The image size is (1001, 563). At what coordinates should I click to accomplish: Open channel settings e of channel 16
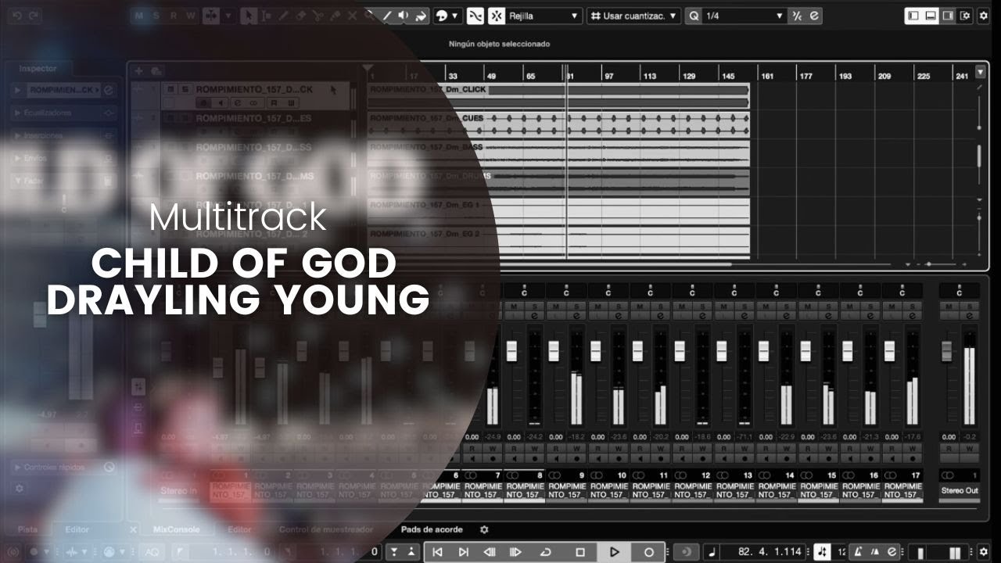pos(870,315)
